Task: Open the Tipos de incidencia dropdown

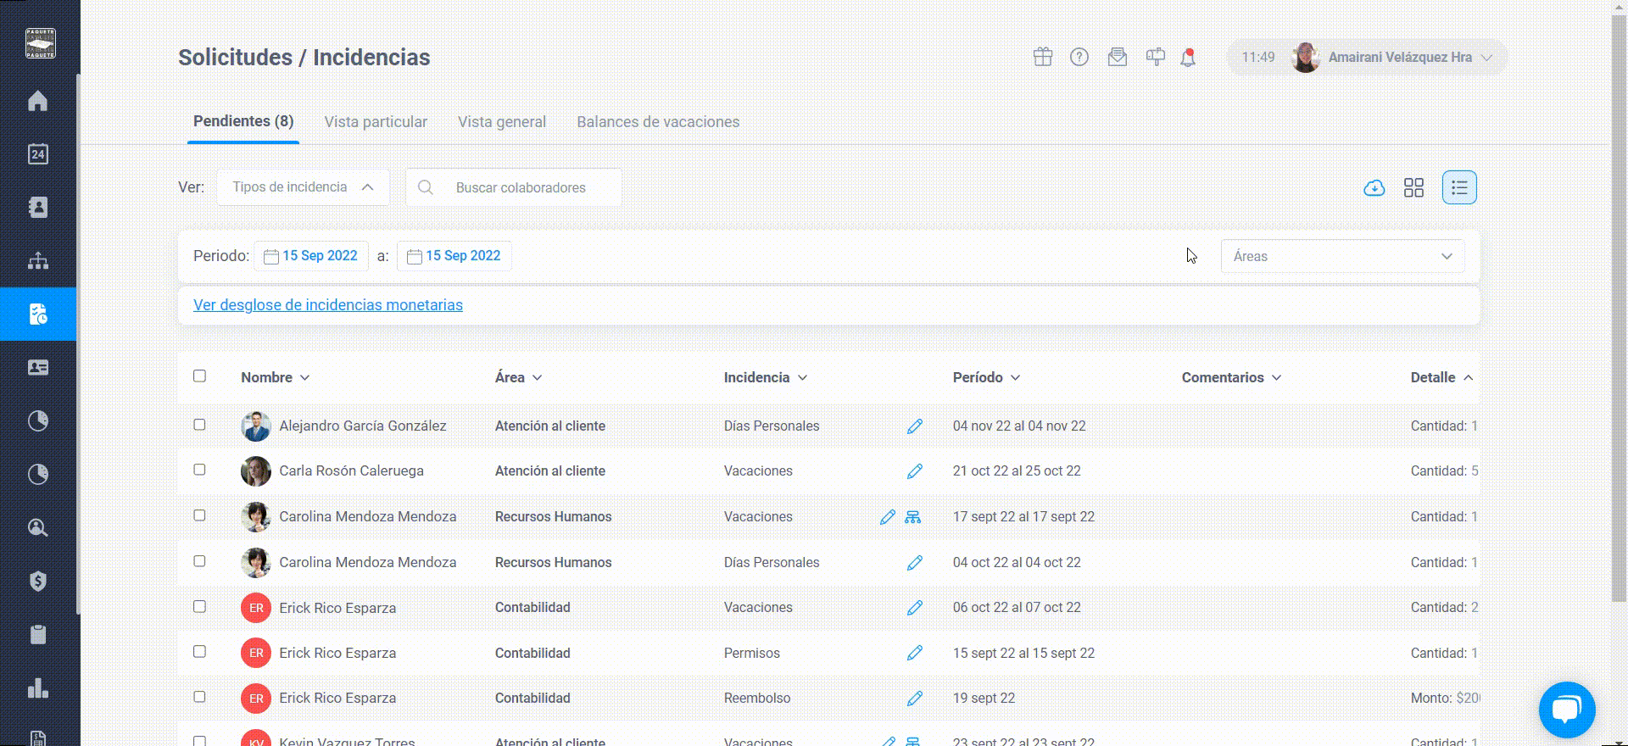Action: 303,187
